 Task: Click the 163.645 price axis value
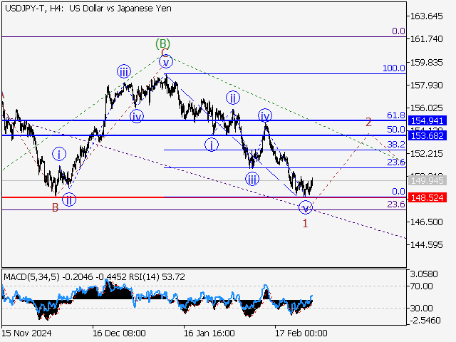pos(428,16)
